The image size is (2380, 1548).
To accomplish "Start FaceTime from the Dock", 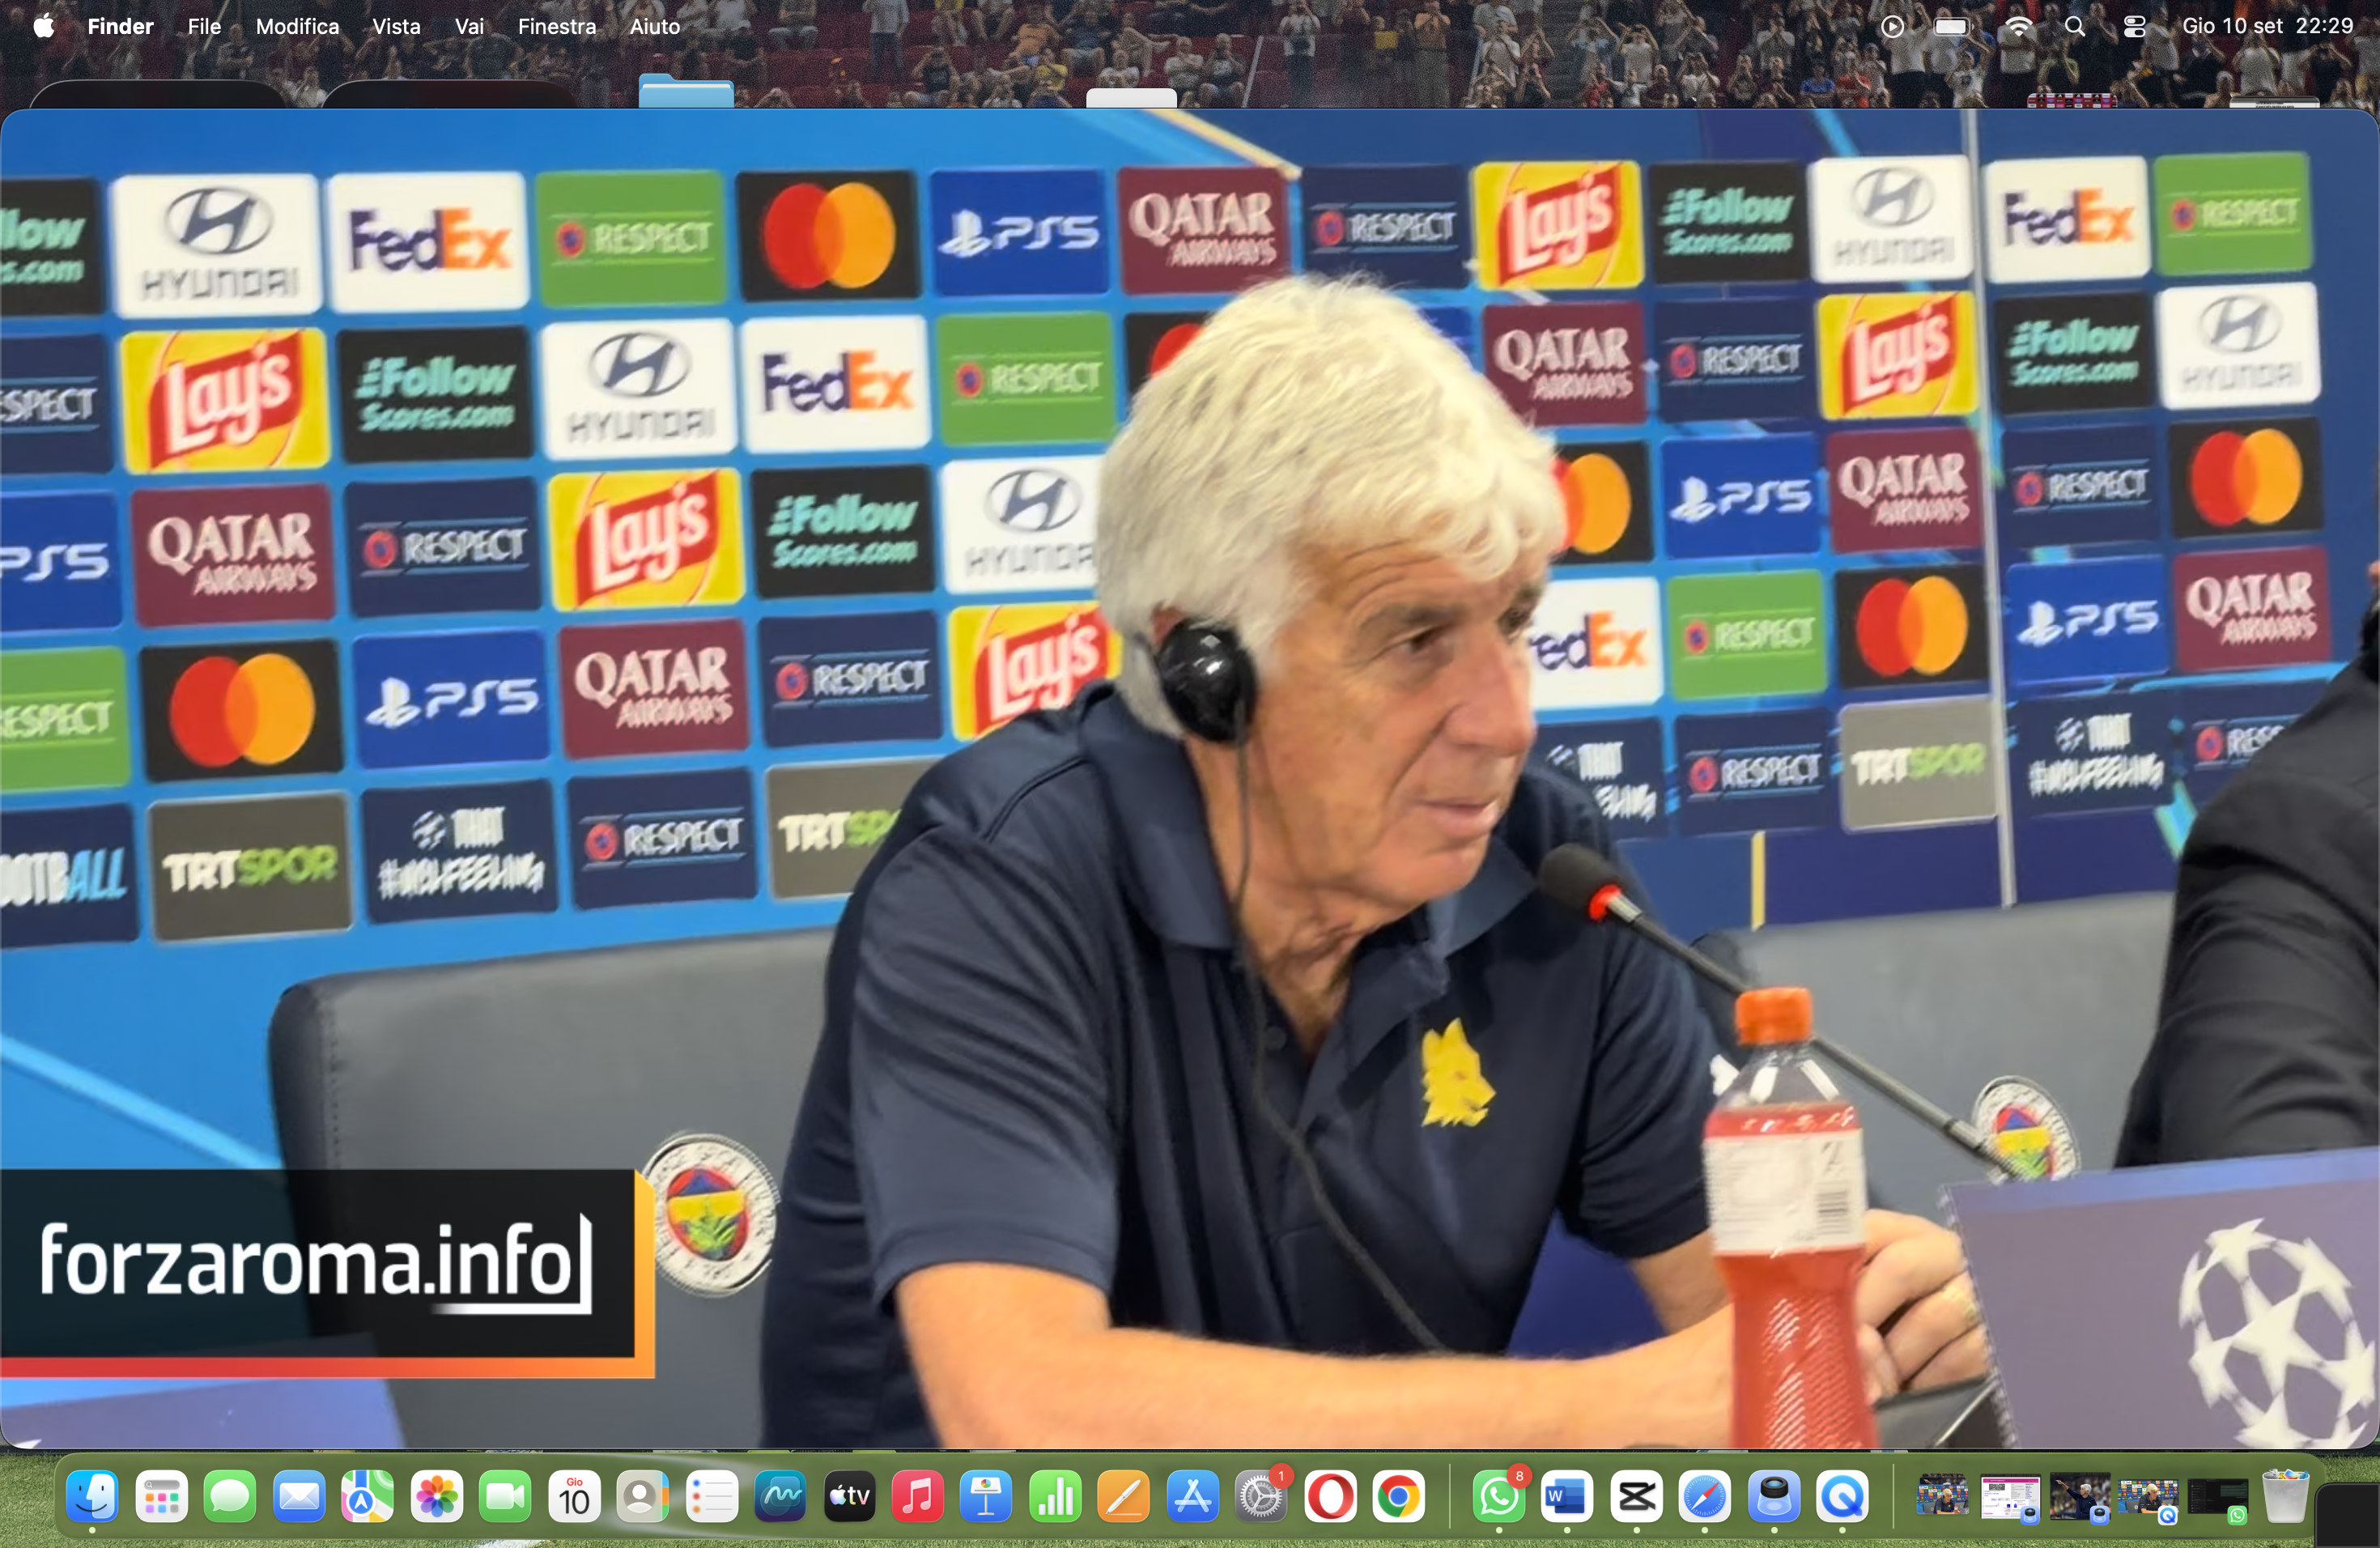I will pyautogui.click(x=505, y=1497).
